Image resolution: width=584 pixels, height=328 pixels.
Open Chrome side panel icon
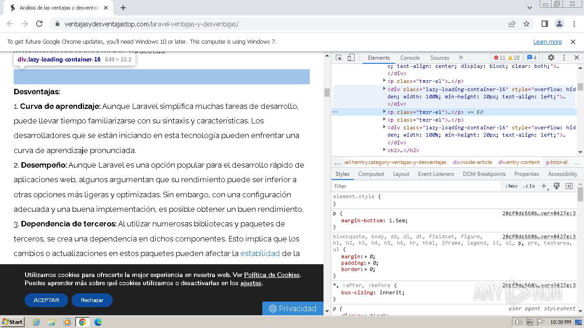pos(544,24)
